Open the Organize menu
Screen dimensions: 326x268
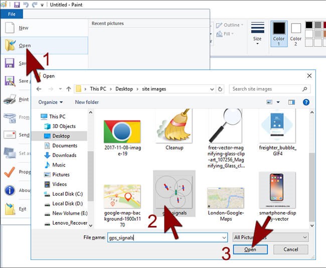tap(51, 102)
